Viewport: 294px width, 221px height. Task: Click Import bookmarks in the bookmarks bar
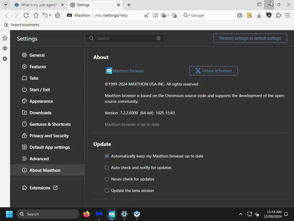click(22, 25)
